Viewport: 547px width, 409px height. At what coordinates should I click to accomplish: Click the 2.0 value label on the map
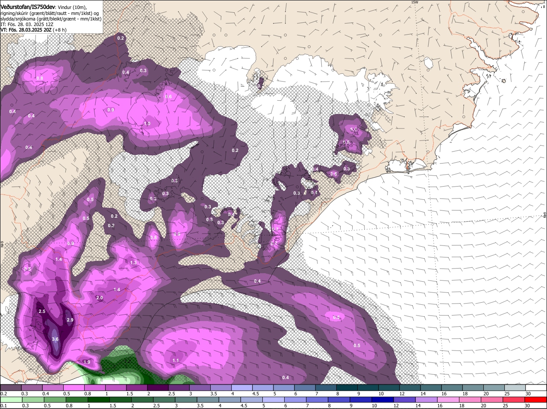pyautogui.click(x=100, y=298)
